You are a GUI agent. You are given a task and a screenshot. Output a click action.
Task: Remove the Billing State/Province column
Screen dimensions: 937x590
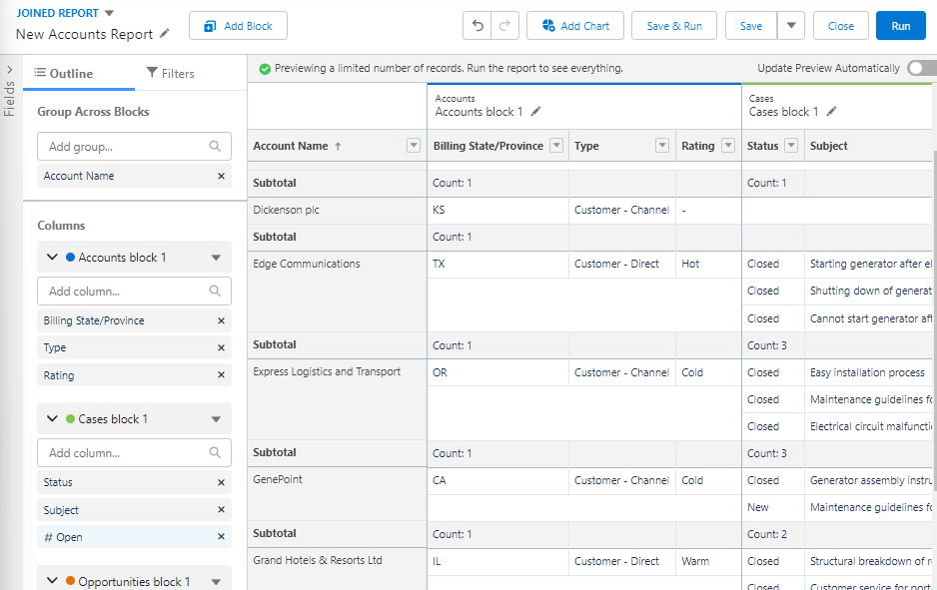coord(221,320)
